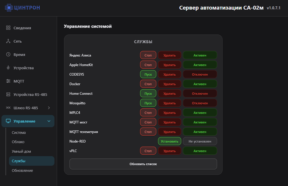Delete the MPLC4 service
Image resolution: width=288 pixels, height=186 pixels.
[170, 112]
